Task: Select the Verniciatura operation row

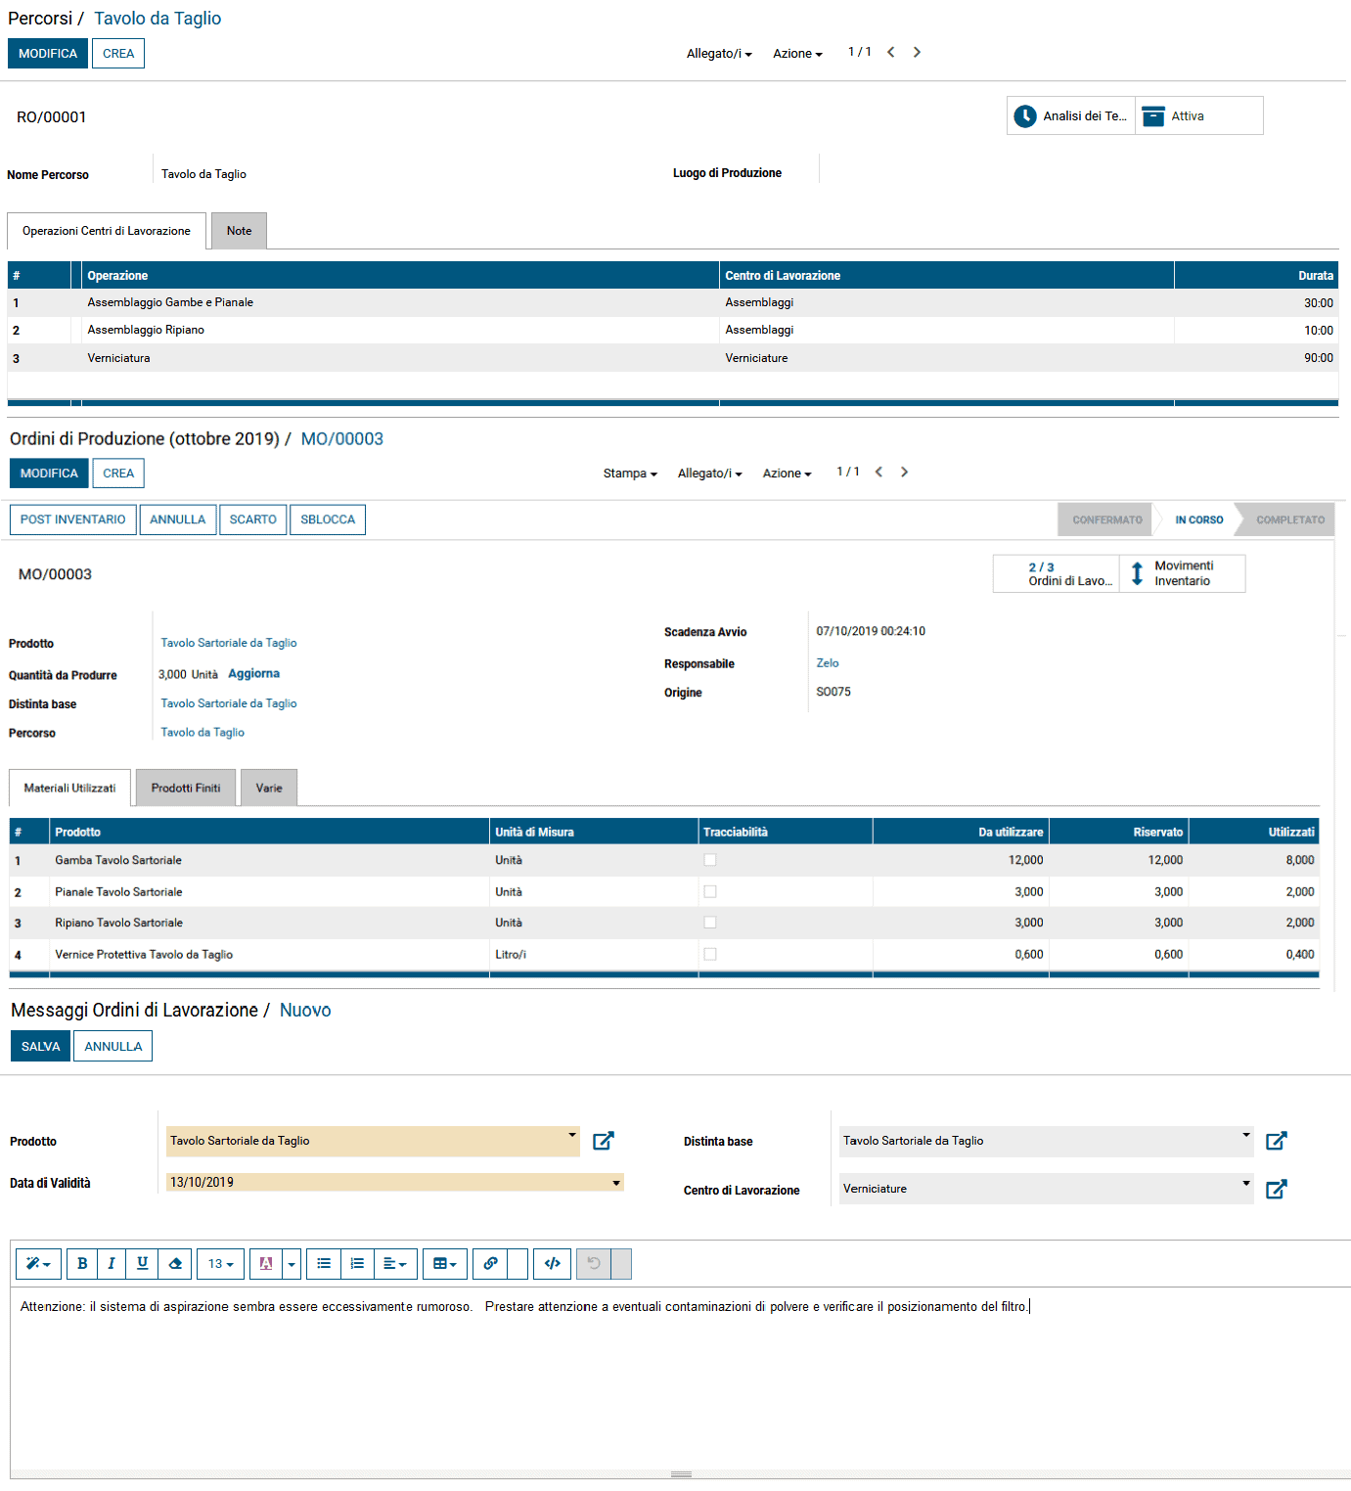Action: 673,358
